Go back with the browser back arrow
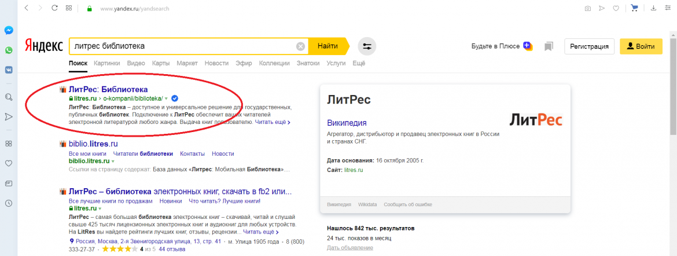This screenshot has width=677, height=256. click(27, 8)
